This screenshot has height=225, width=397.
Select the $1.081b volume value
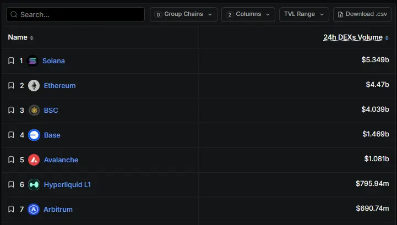point(377,158)
